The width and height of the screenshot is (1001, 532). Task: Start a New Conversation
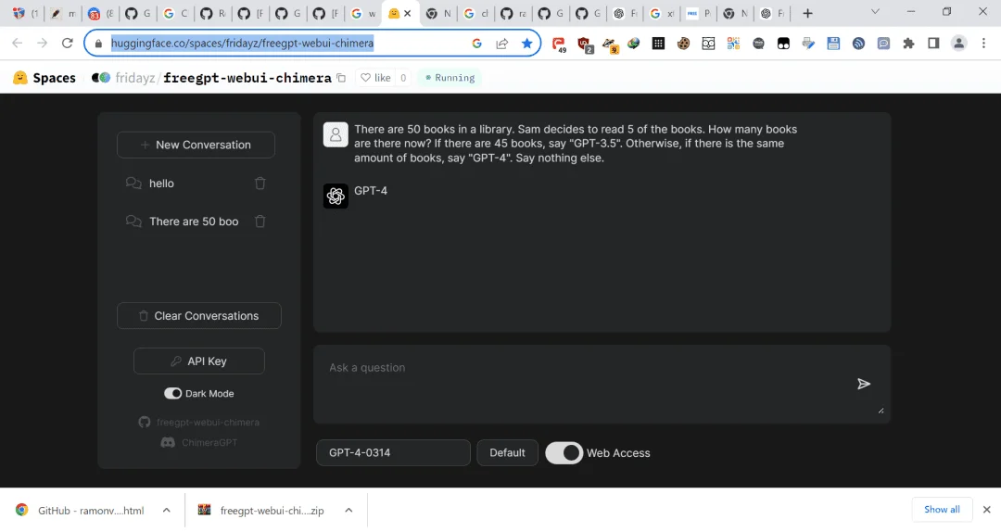[x=196, y=145]
